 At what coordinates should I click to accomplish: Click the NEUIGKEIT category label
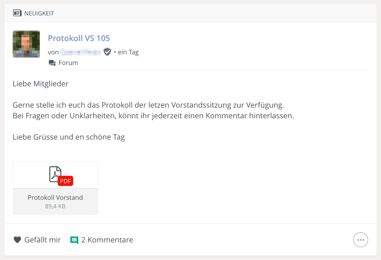coord(39,13)
